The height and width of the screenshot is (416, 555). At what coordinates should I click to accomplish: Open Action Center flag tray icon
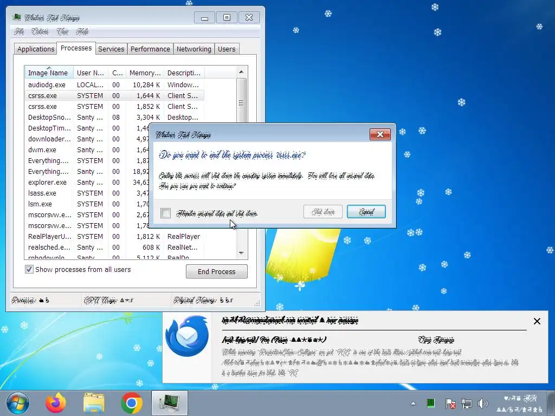click(x=450, y=403)
